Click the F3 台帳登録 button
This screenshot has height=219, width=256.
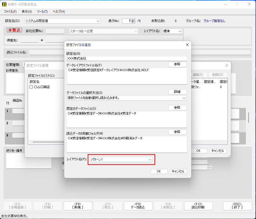17,206
